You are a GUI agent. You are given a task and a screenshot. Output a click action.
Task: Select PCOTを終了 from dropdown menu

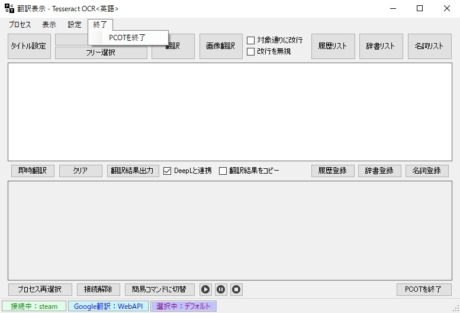click(128, 38)
